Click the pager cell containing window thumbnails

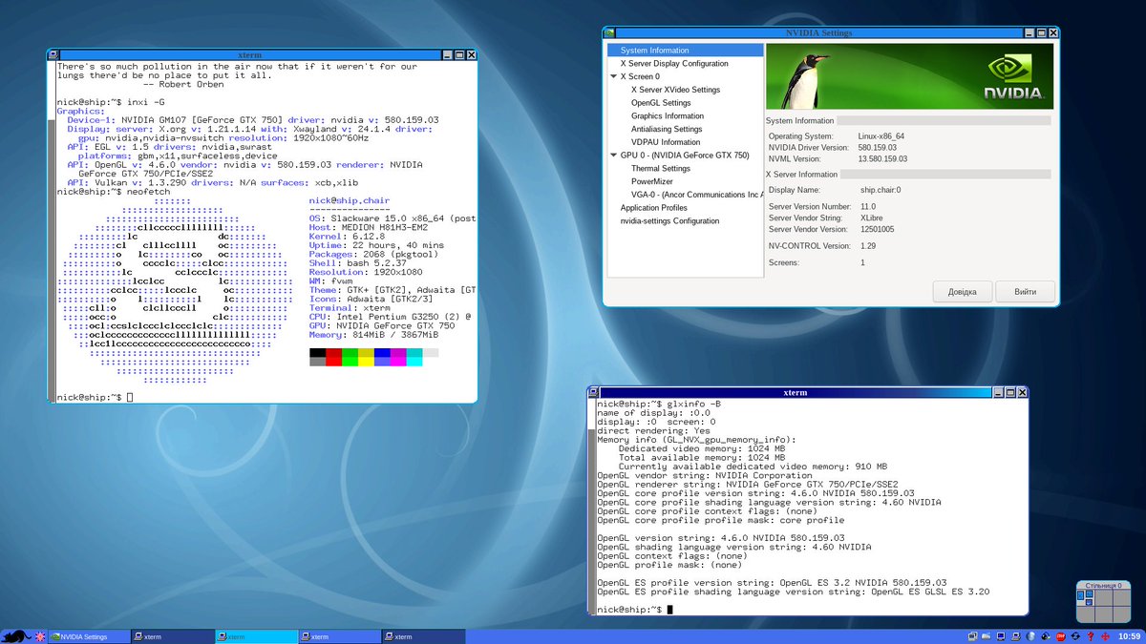coord(1085,597)
